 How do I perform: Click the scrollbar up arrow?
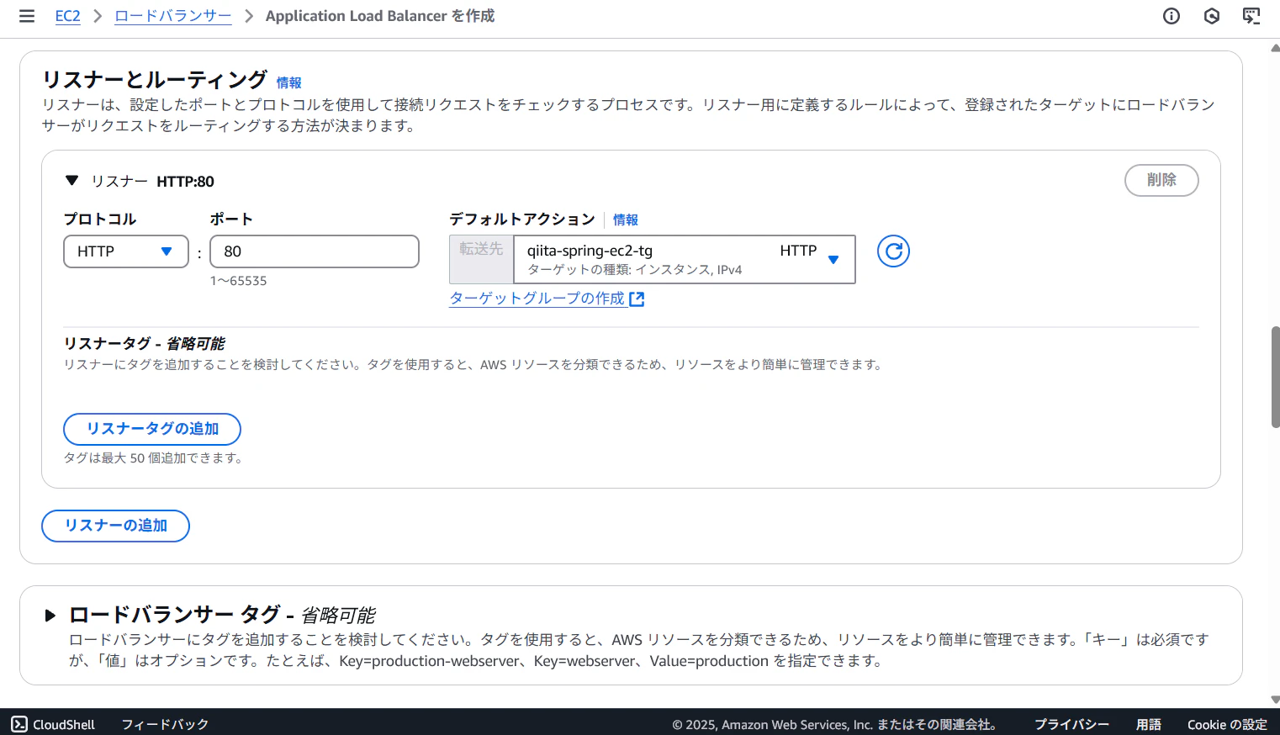click(1275, 48)
